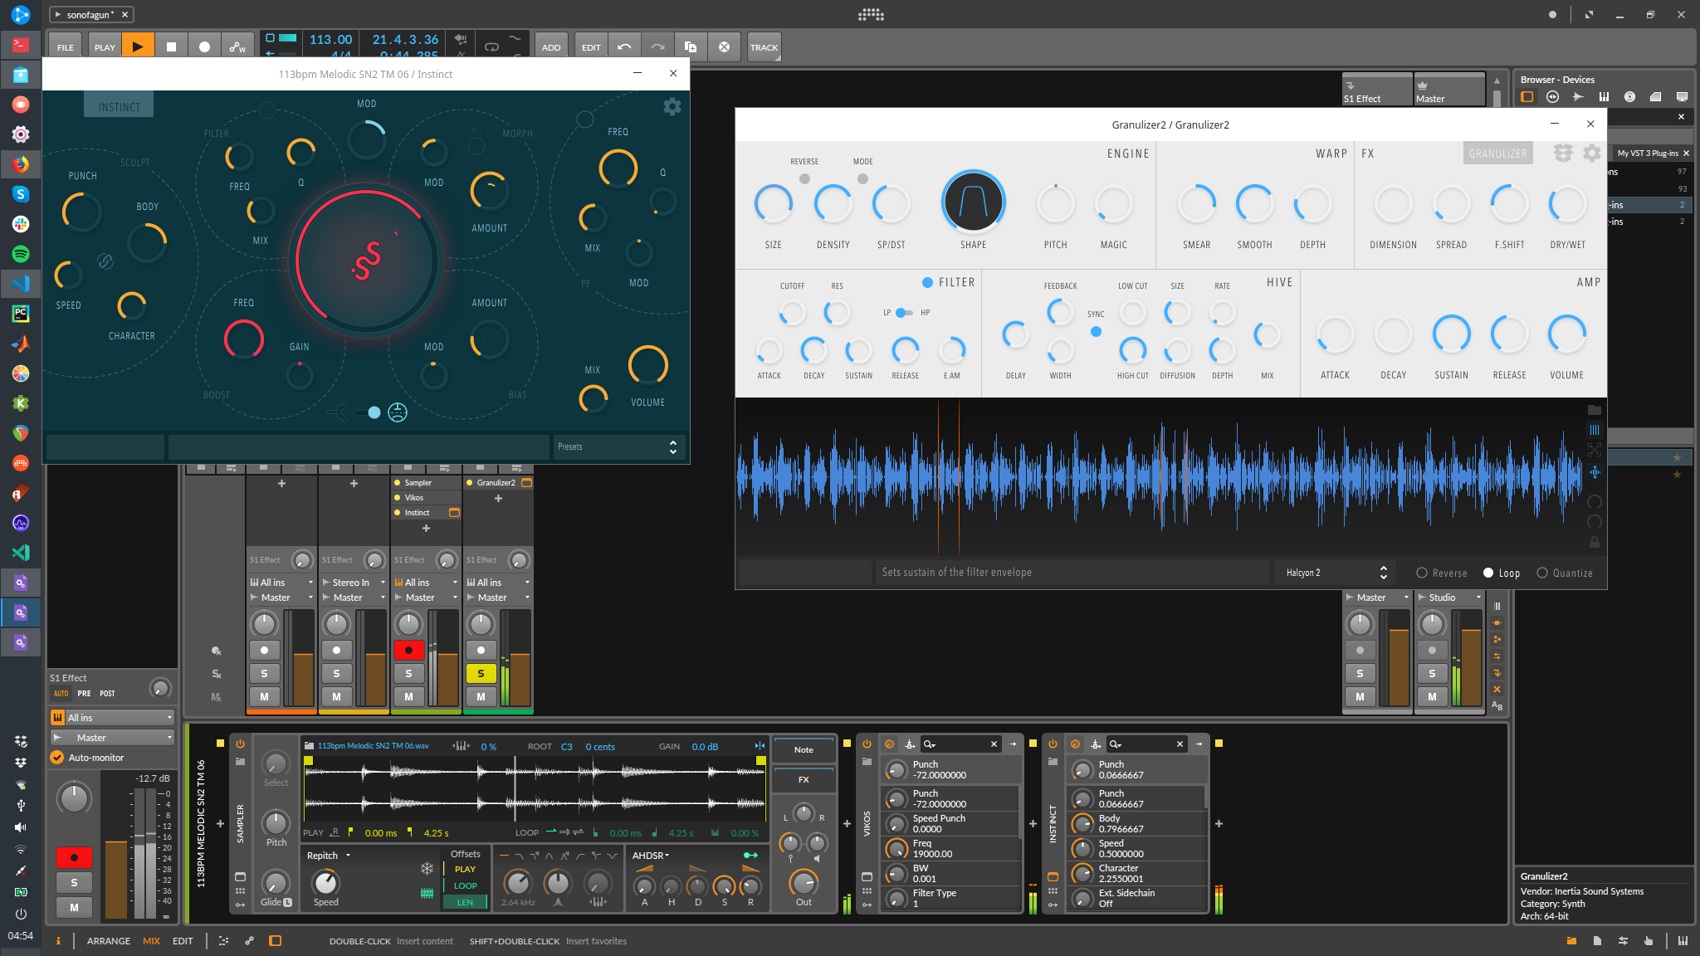Switch to the ARRANGE view
This screenshot has height=956, width=1700.
tap(109, 941)
